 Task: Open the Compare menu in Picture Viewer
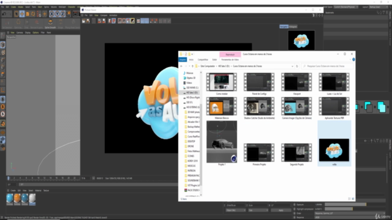pyautogui.click(x=104, y=15)
